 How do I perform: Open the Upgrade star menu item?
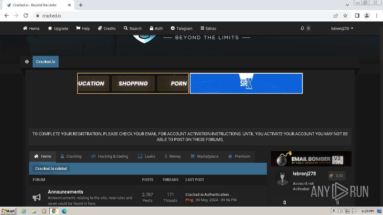click(x=58, y=28)
